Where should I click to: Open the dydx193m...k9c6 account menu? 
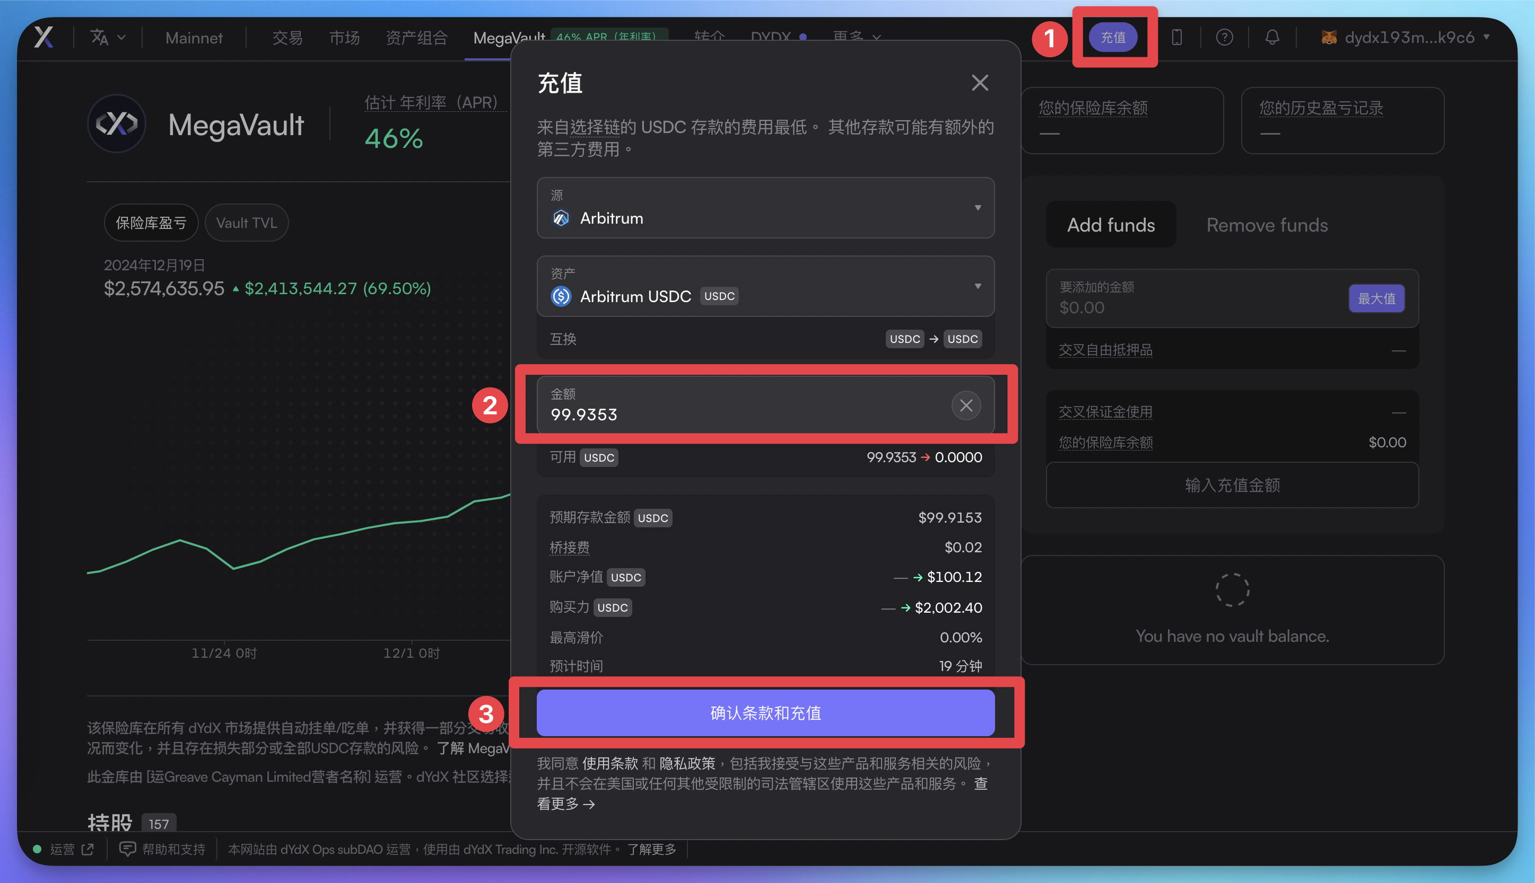click(1405, 37)
